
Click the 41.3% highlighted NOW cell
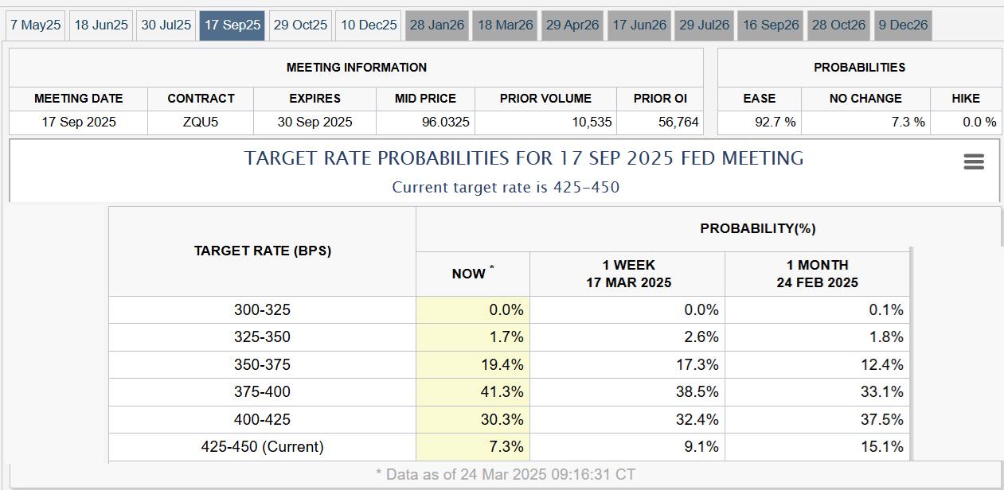tap(473, 392)
